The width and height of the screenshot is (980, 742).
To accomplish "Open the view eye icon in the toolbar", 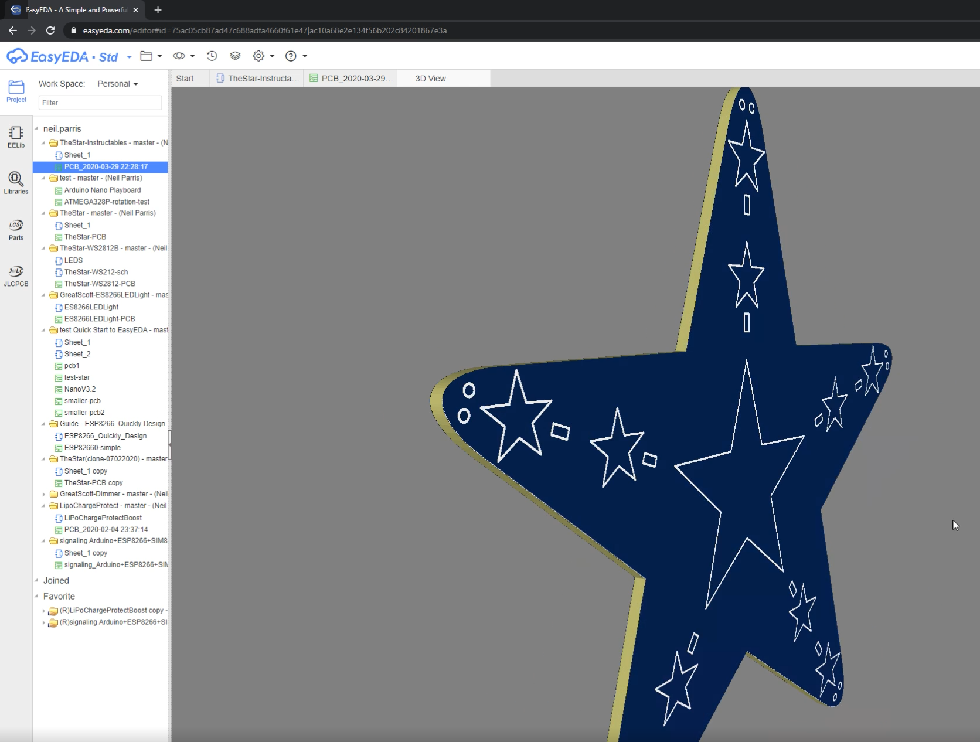I will click(179, 56).
